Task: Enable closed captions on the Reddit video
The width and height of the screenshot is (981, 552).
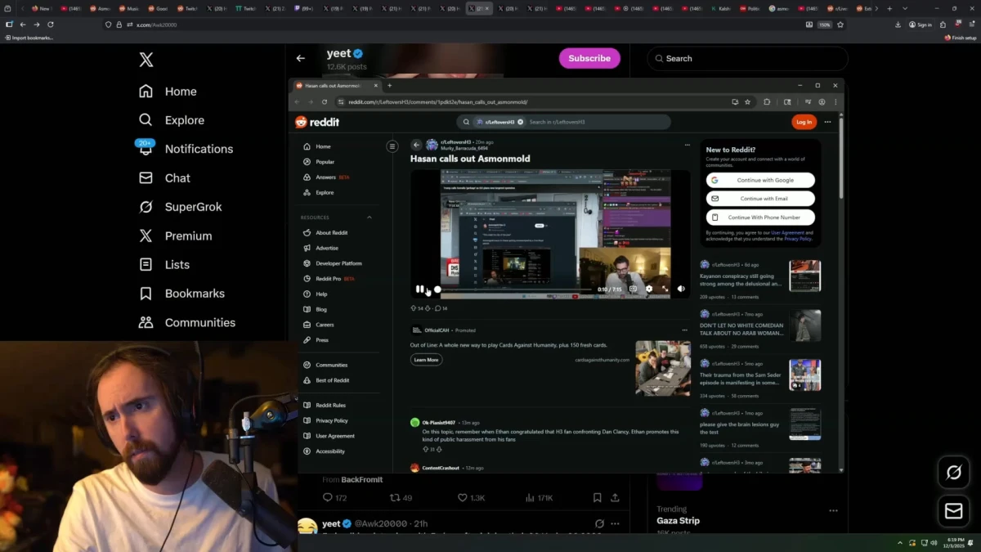Action: point(633,288)
